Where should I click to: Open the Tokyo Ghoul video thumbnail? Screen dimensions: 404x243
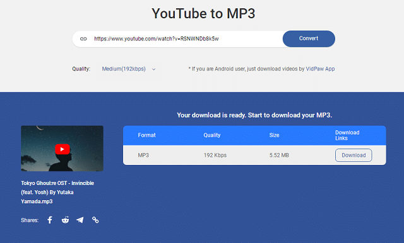62,149
